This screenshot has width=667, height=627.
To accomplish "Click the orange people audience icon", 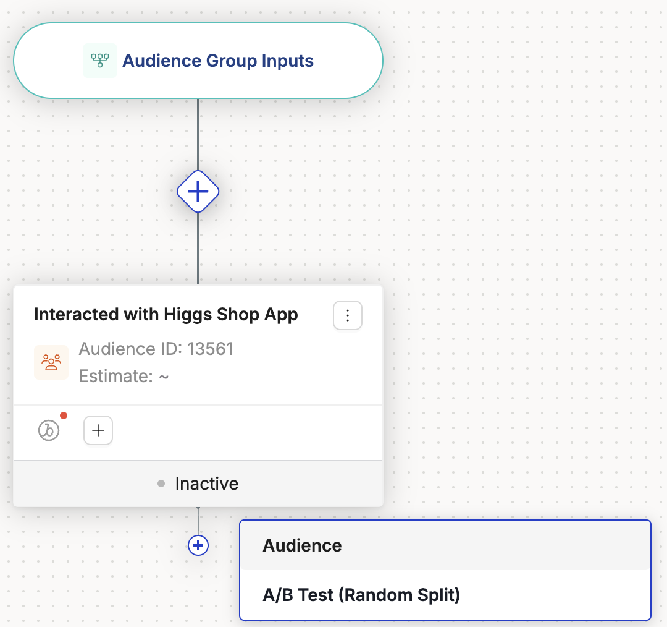I will (51, 362).
